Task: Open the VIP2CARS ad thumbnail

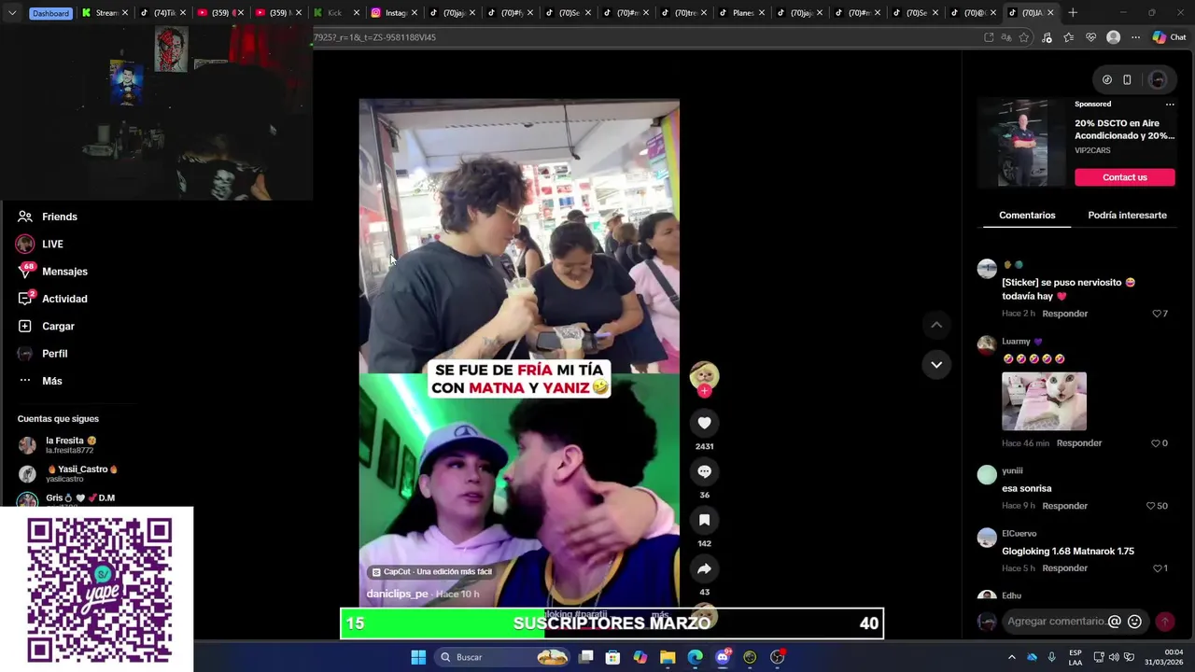Action: coord(1022,143)
